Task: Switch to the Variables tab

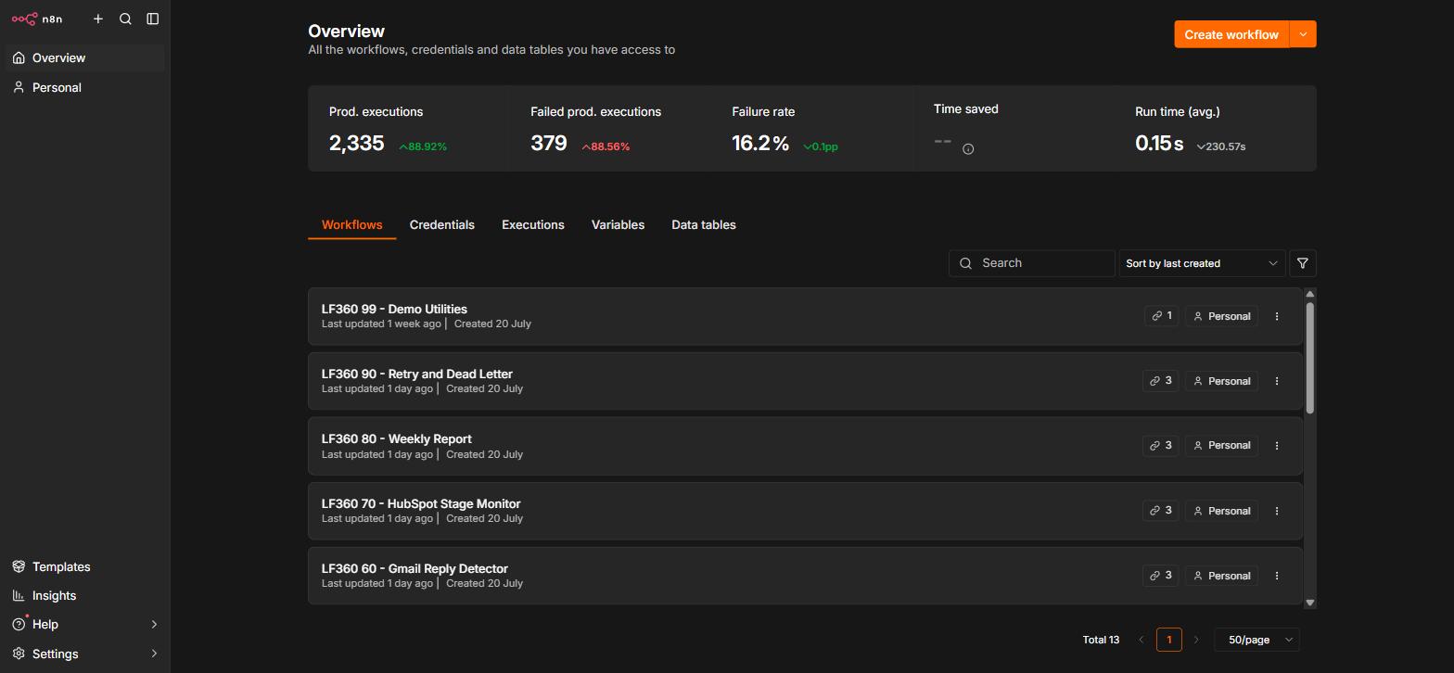Action: point(618,225)
